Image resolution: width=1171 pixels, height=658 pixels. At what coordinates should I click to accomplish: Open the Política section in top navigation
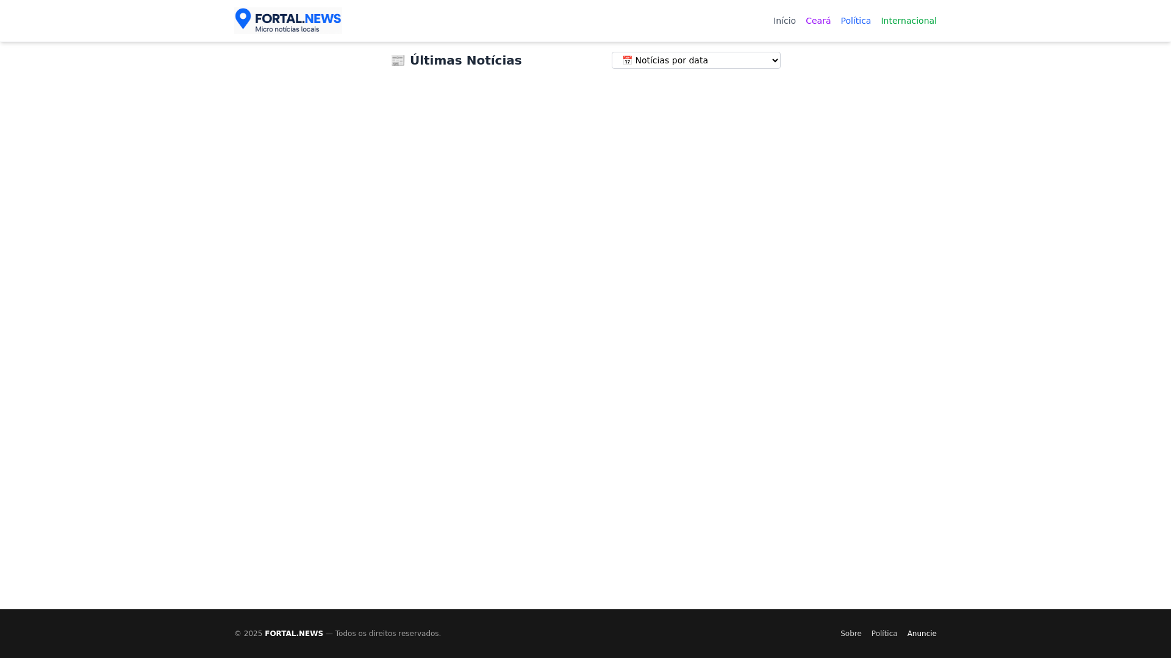pos(856,21)
